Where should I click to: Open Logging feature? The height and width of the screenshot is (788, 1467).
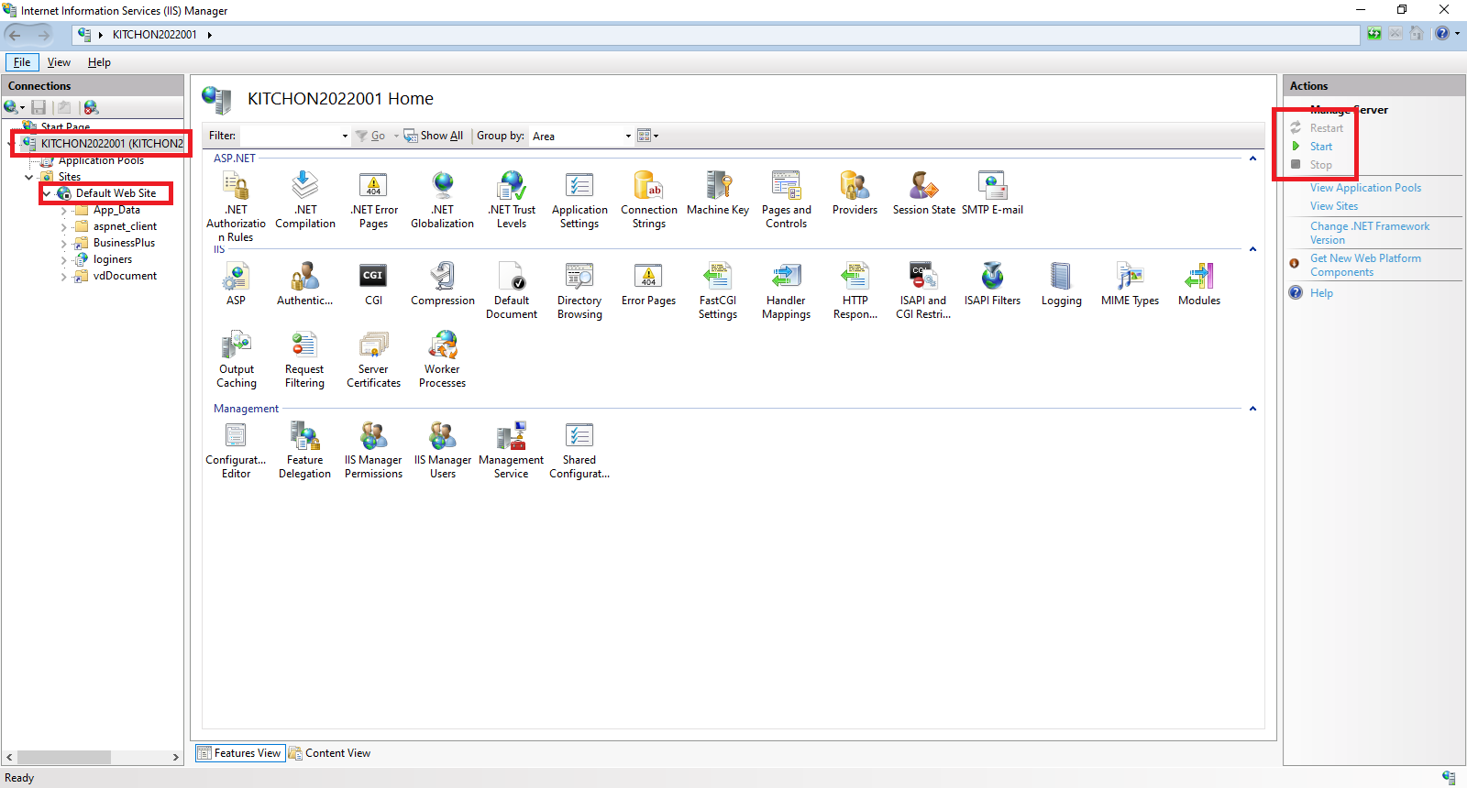click(1062, 284)
